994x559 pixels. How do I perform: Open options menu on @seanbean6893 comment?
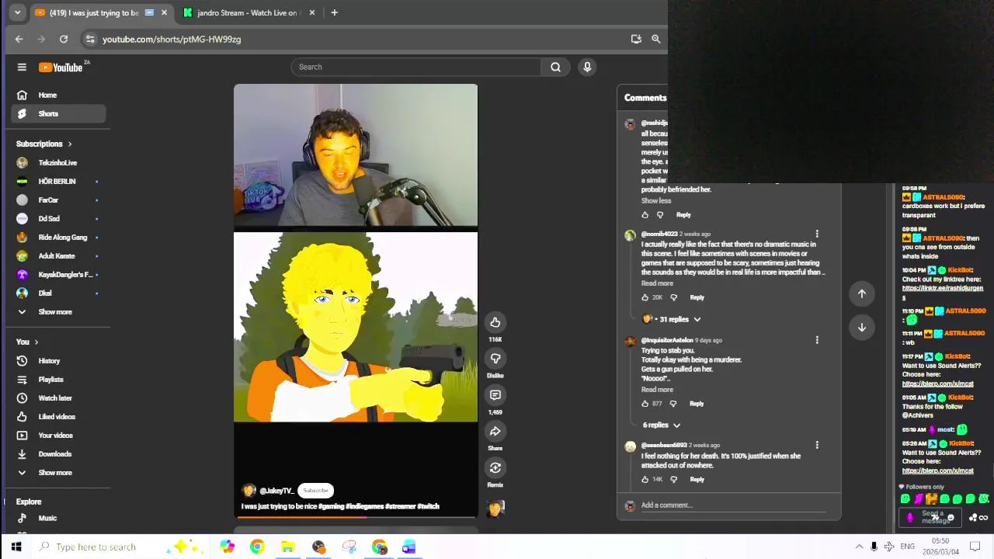tap(816, 445)
